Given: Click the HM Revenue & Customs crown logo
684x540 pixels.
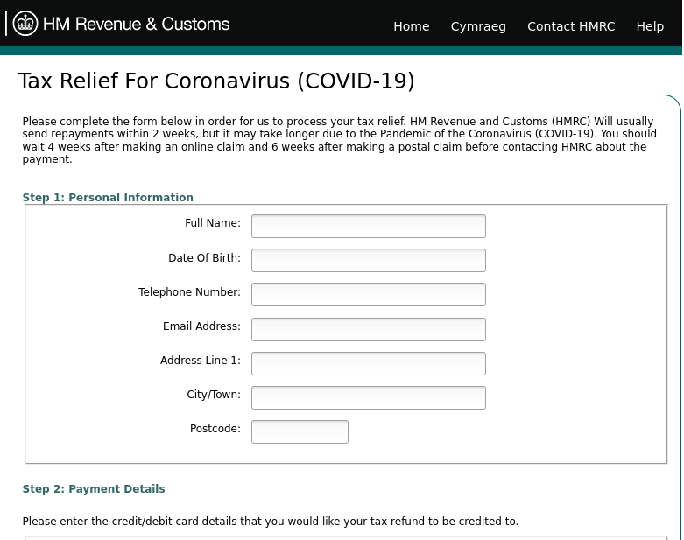Looking at the screenshot, I should (25, 24).
